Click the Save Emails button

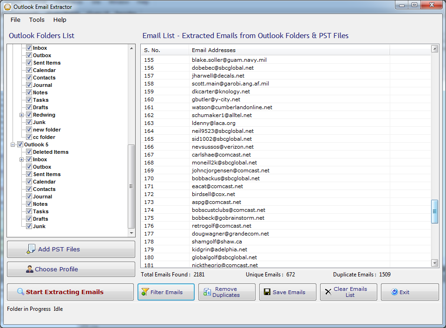288,292
